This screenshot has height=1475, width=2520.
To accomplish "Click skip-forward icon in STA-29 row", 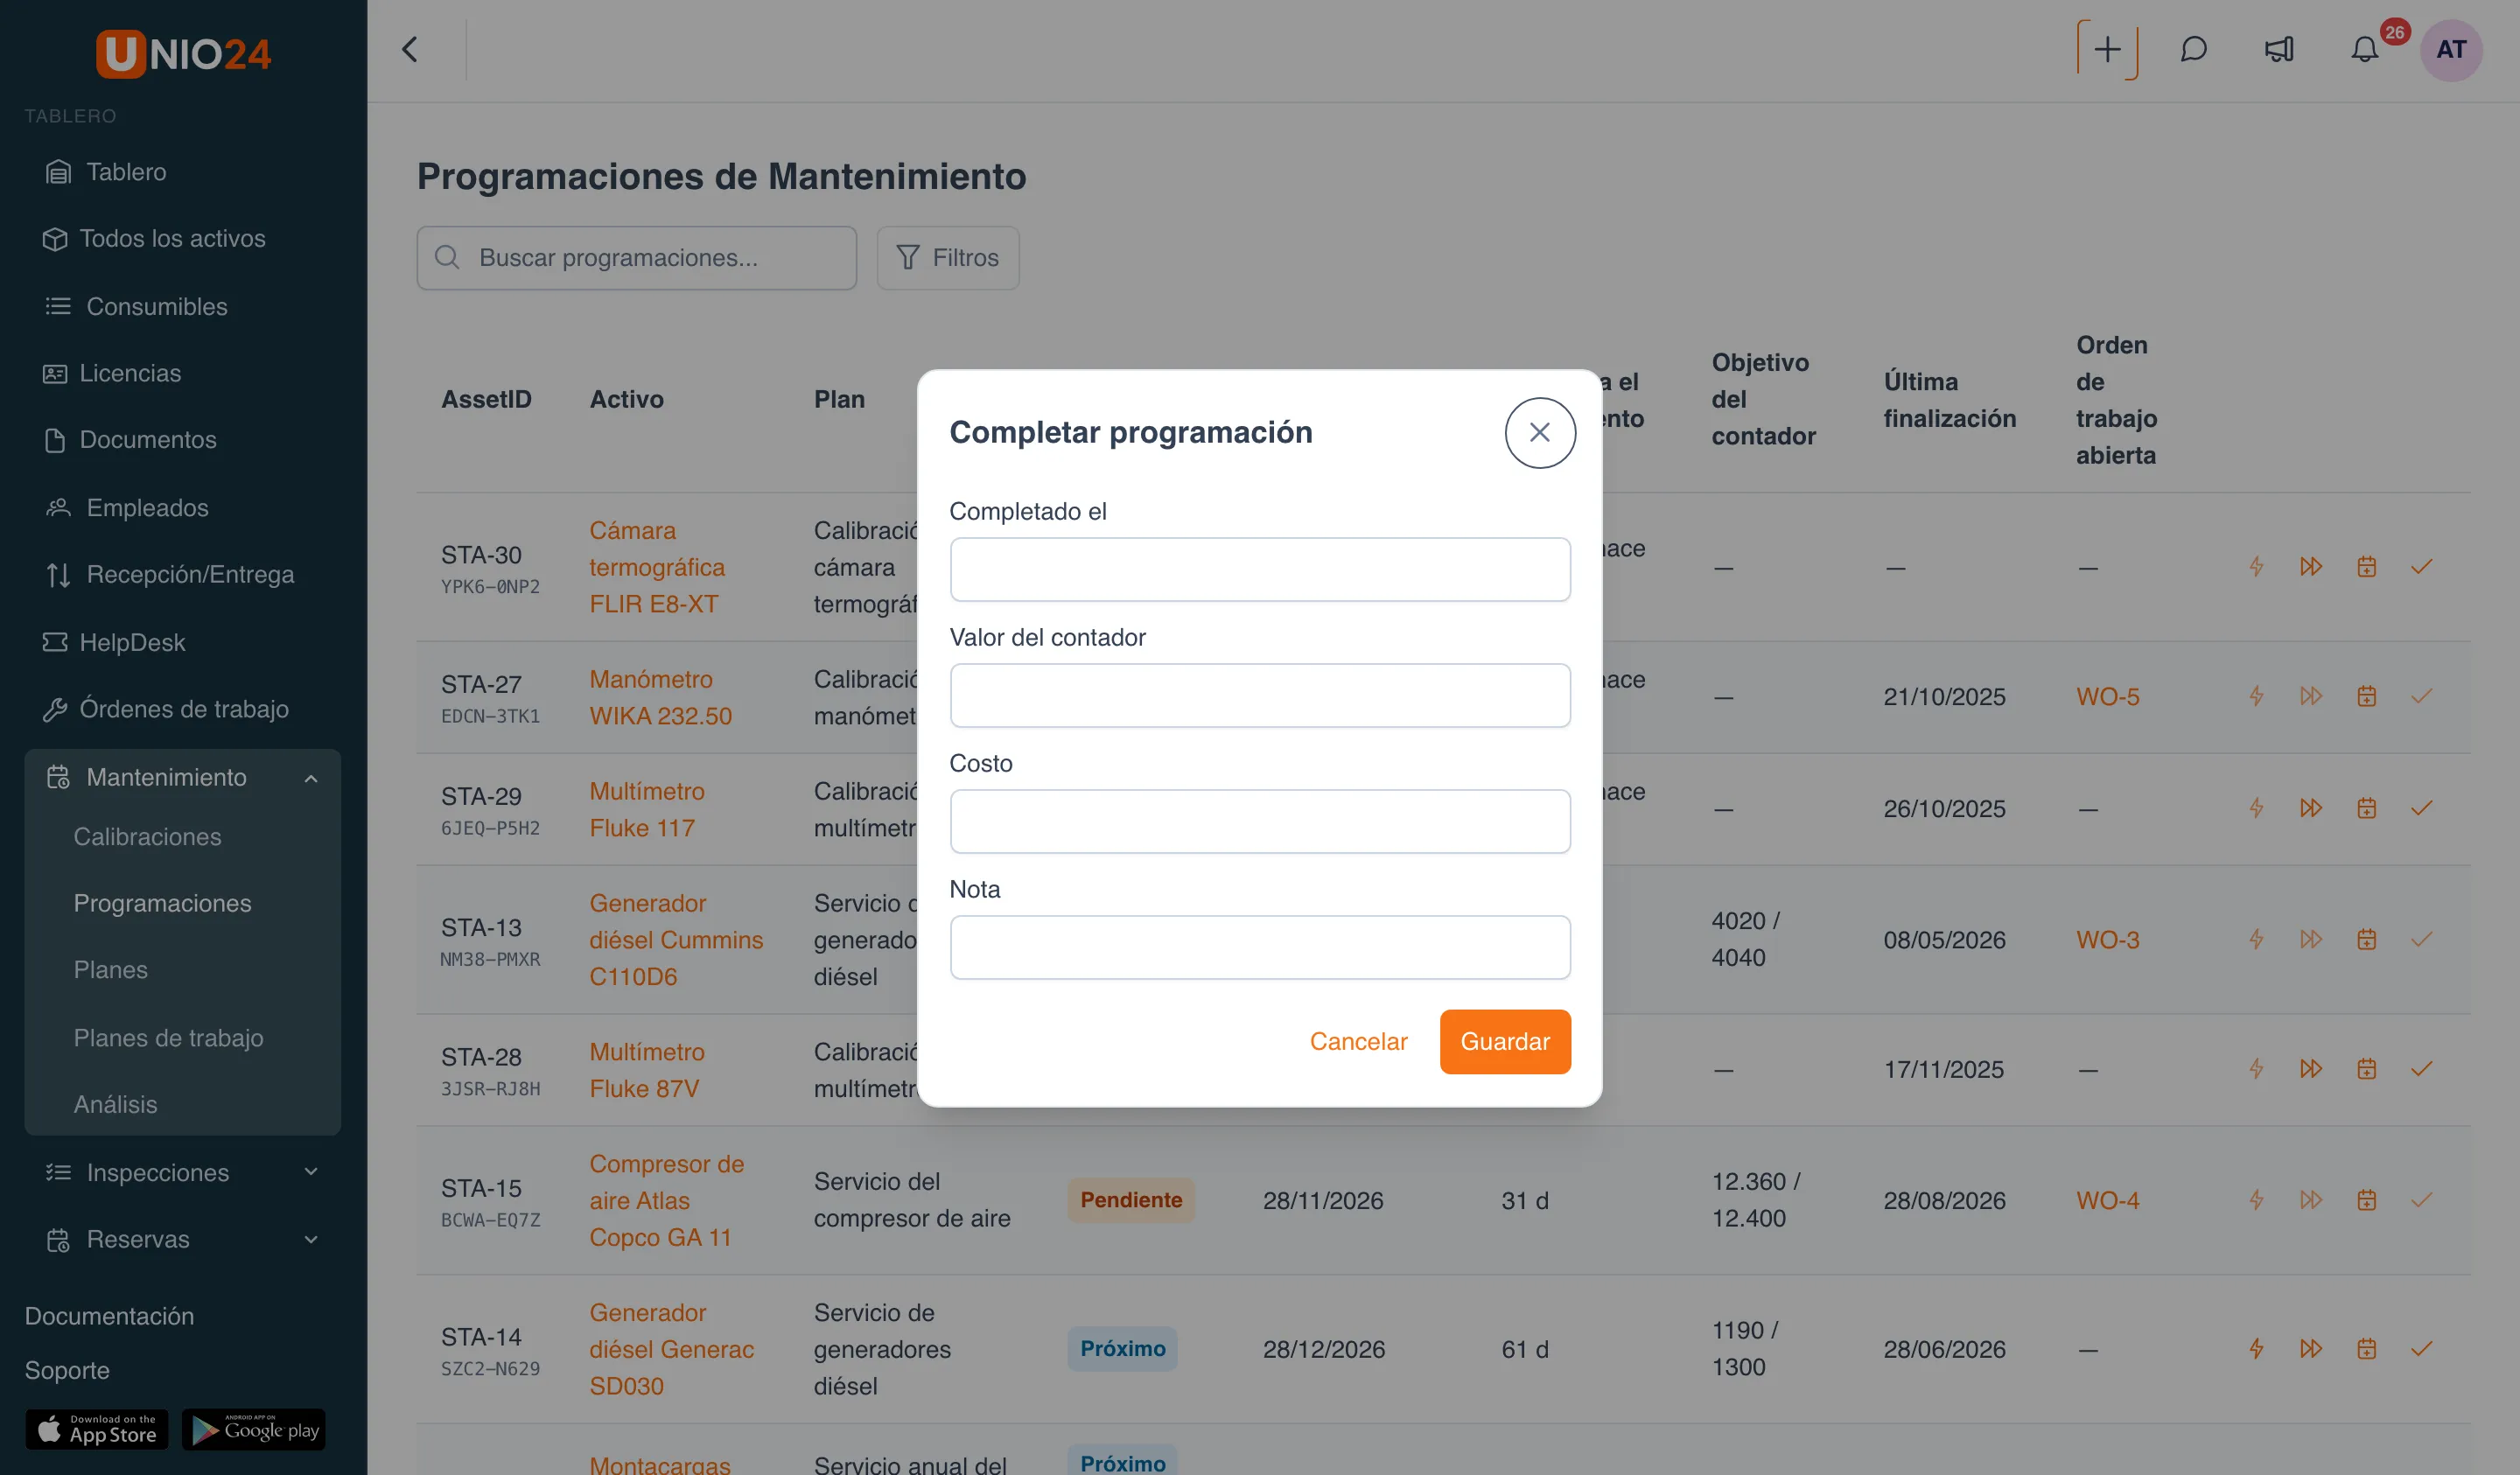I will [2310, 808].
